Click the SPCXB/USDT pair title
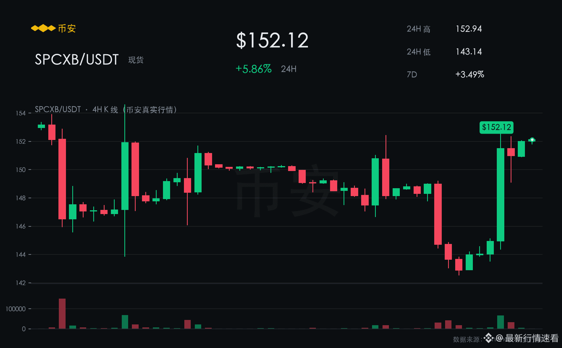The width and height of the screenshot is (562, 348). [x=77, y=59]
